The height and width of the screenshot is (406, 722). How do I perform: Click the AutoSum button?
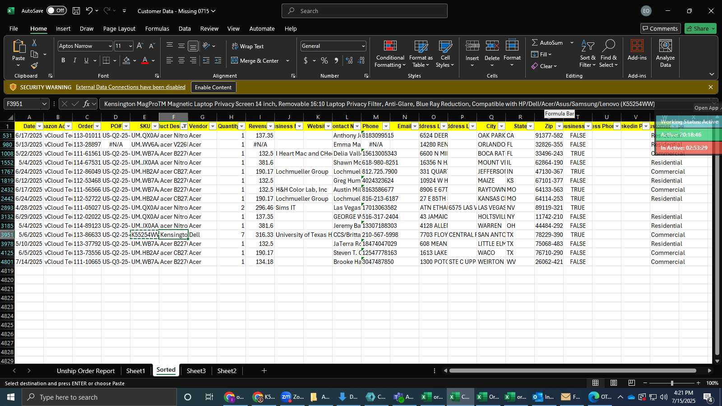(x=547, y=42)
